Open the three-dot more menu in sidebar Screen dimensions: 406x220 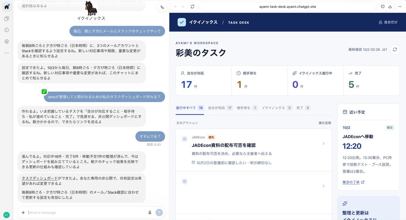tap(6, 53)
